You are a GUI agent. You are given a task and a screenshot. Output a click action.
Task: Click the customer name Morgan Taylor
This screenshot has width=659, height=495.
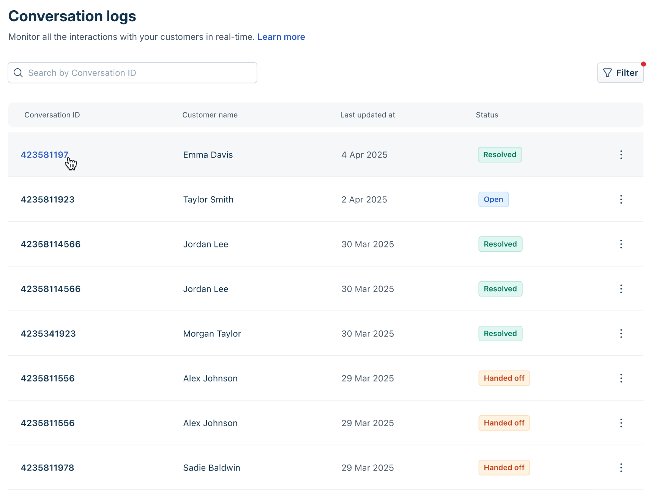pyautogui.click(x=212, y=334)
